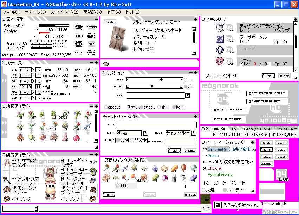Screen dimensions: 299x215
Task: Click the small card icon below card description
Action: point(106,64)
